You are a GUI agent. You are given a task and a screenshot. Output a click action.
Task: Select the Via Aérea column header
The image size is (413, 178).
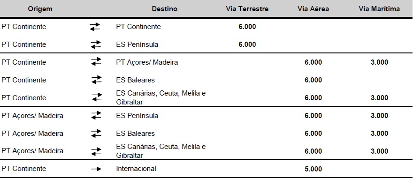(x=313, y=9)
